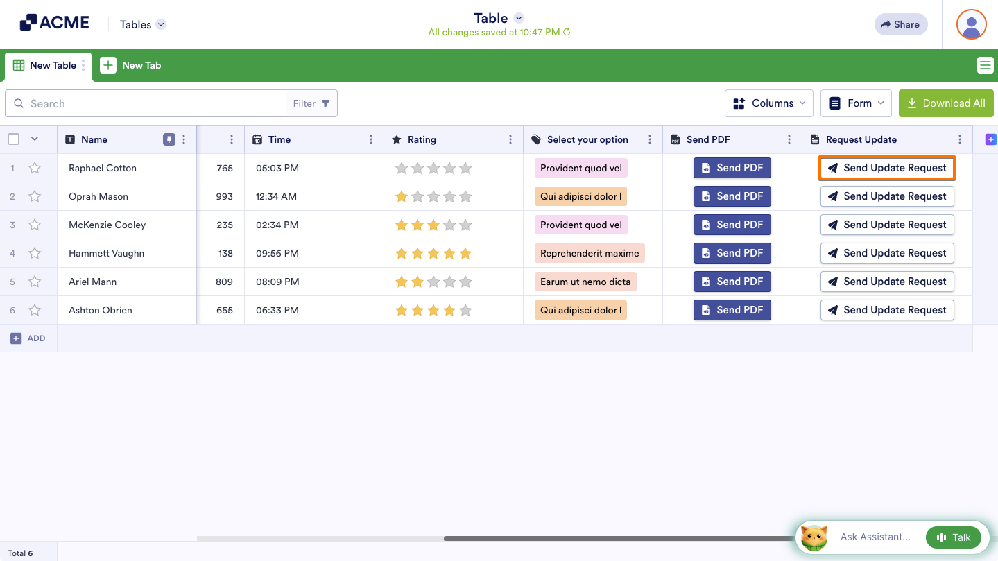
Task: Add new column with purple plus icon
Action: [990, 139]
